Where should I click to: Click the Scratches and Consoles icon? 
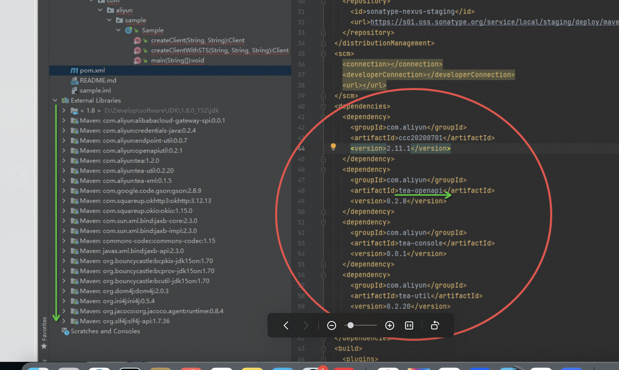pos(65,331)
